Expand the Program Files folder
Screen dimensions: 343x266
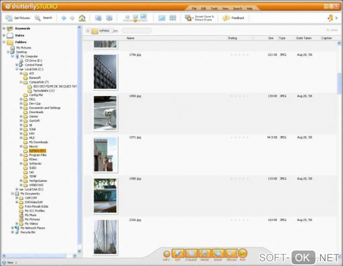(21, 155)
